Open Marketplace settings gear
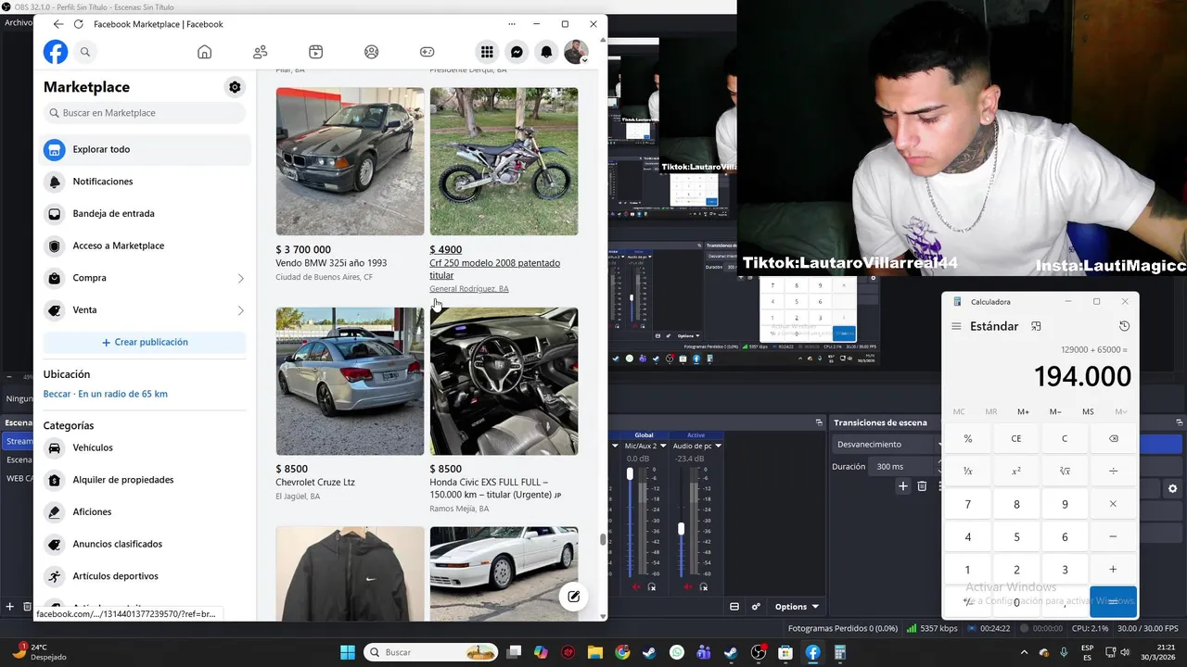 [235, 87]
